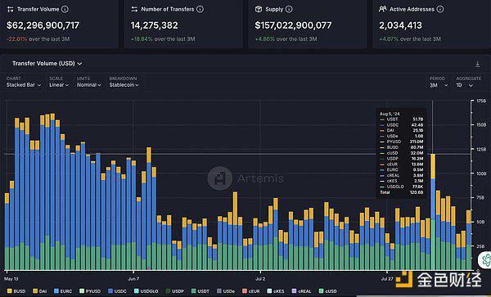Image resolution: width=491 pixels, height=297 pixels.
Task: Click the $157,022,900,077 supply value
Action: point(293,25)
